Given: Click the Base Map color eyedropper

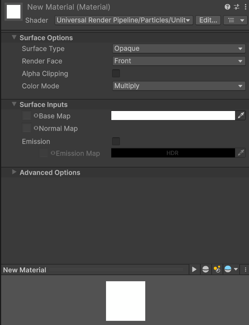Looking at the screenshot, I should tap(240, 116).
